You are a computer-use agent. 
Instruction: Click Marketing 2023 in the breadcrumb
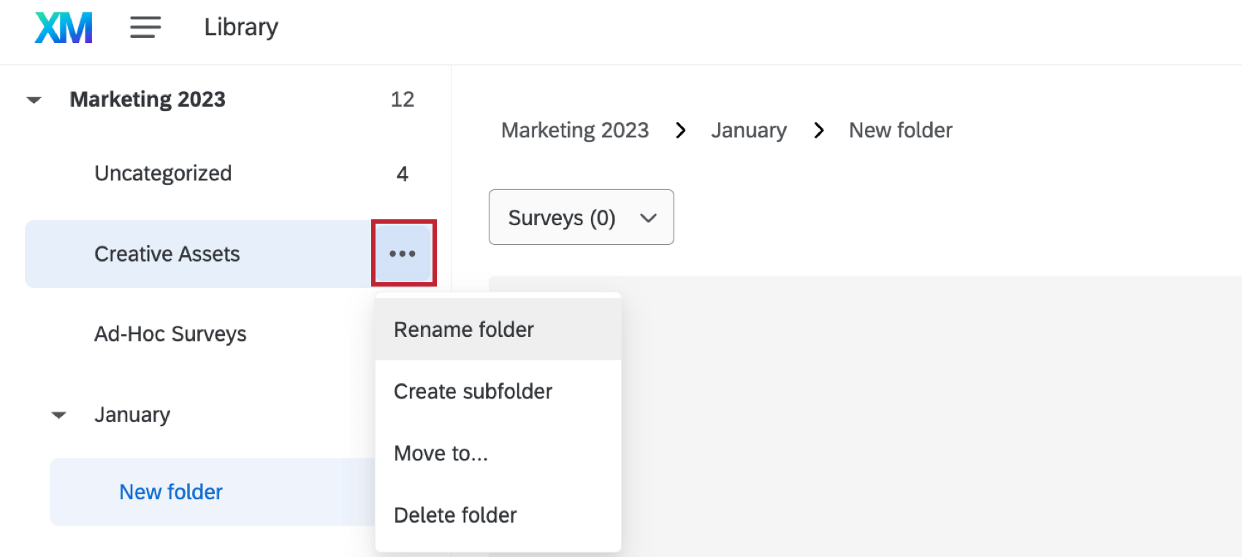coord(574,130)
